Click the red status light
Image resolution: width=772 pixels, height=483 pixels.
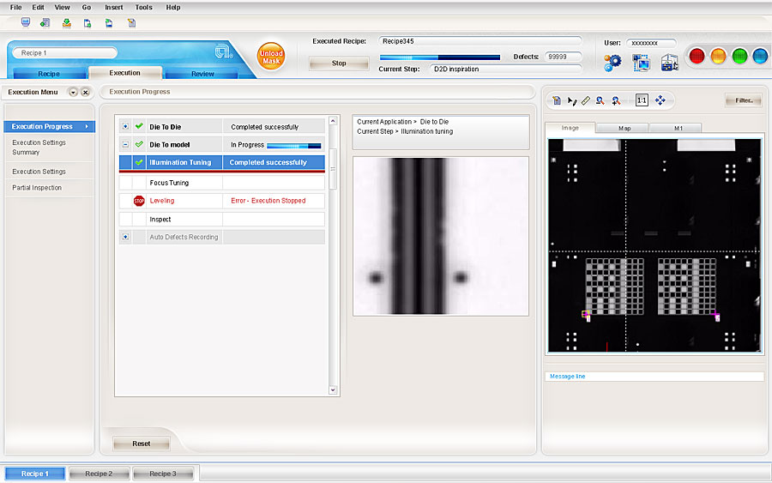tap(697, 57)
